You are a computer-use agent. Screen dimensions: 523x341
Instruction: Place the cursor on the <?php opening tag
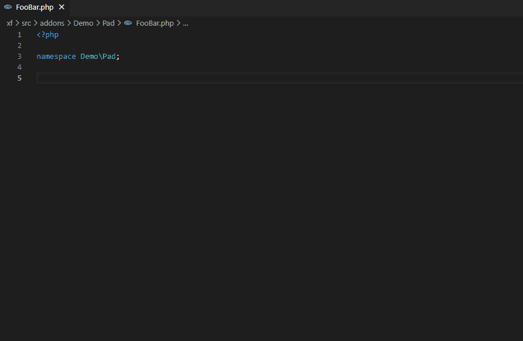(47, 35)
